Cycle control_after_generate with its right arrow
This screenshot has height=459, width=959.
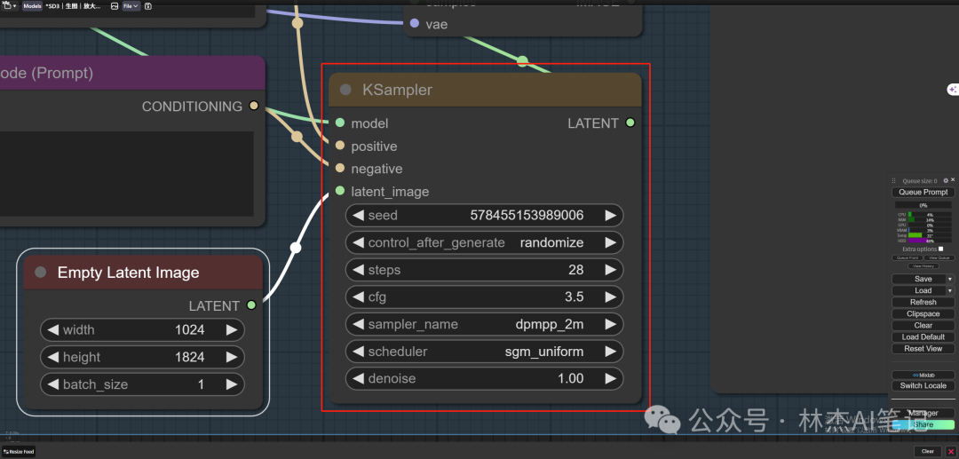point(610,242)
